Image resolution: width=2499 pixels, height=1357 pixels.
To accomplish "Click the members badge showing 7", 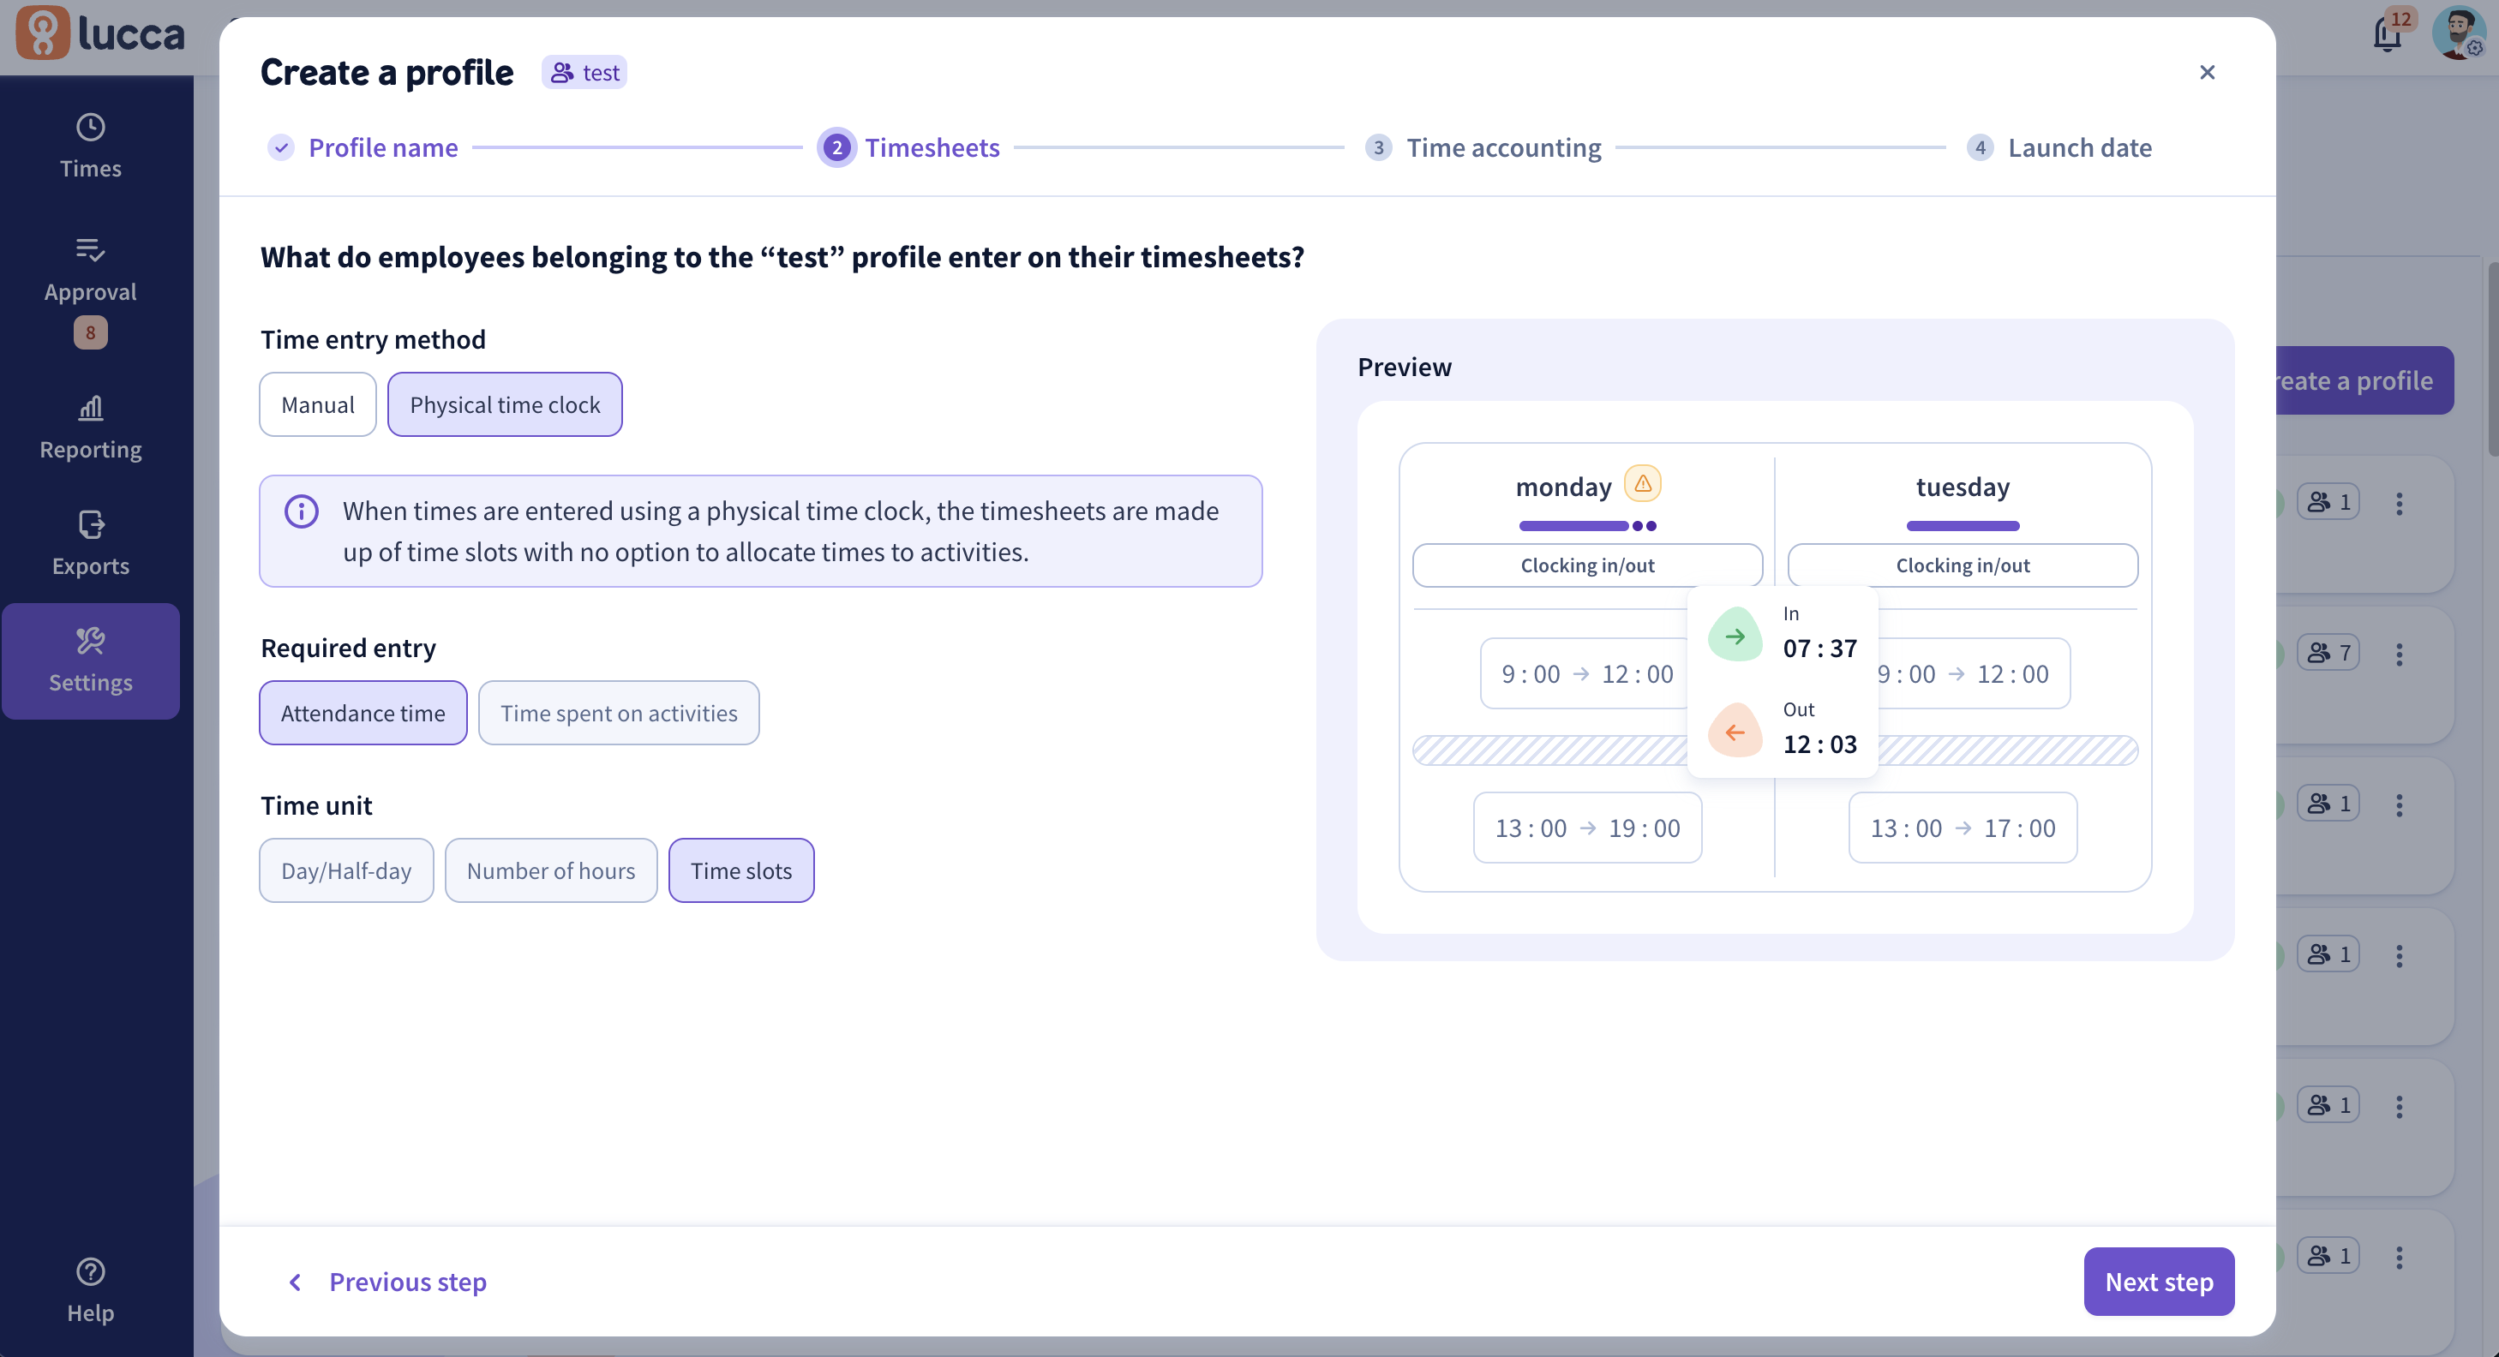I will click(2328, 653).
